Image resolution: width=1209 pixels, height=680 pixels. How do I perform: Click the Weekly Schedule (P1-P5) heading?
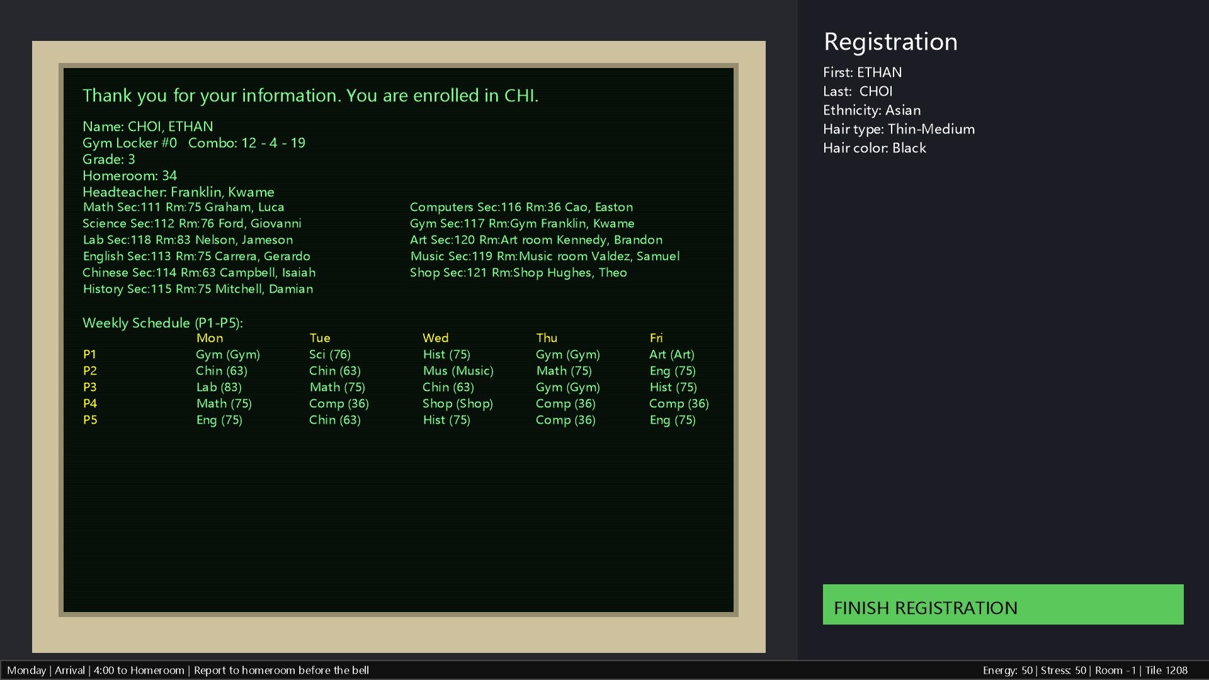click(x=162, y=323)
